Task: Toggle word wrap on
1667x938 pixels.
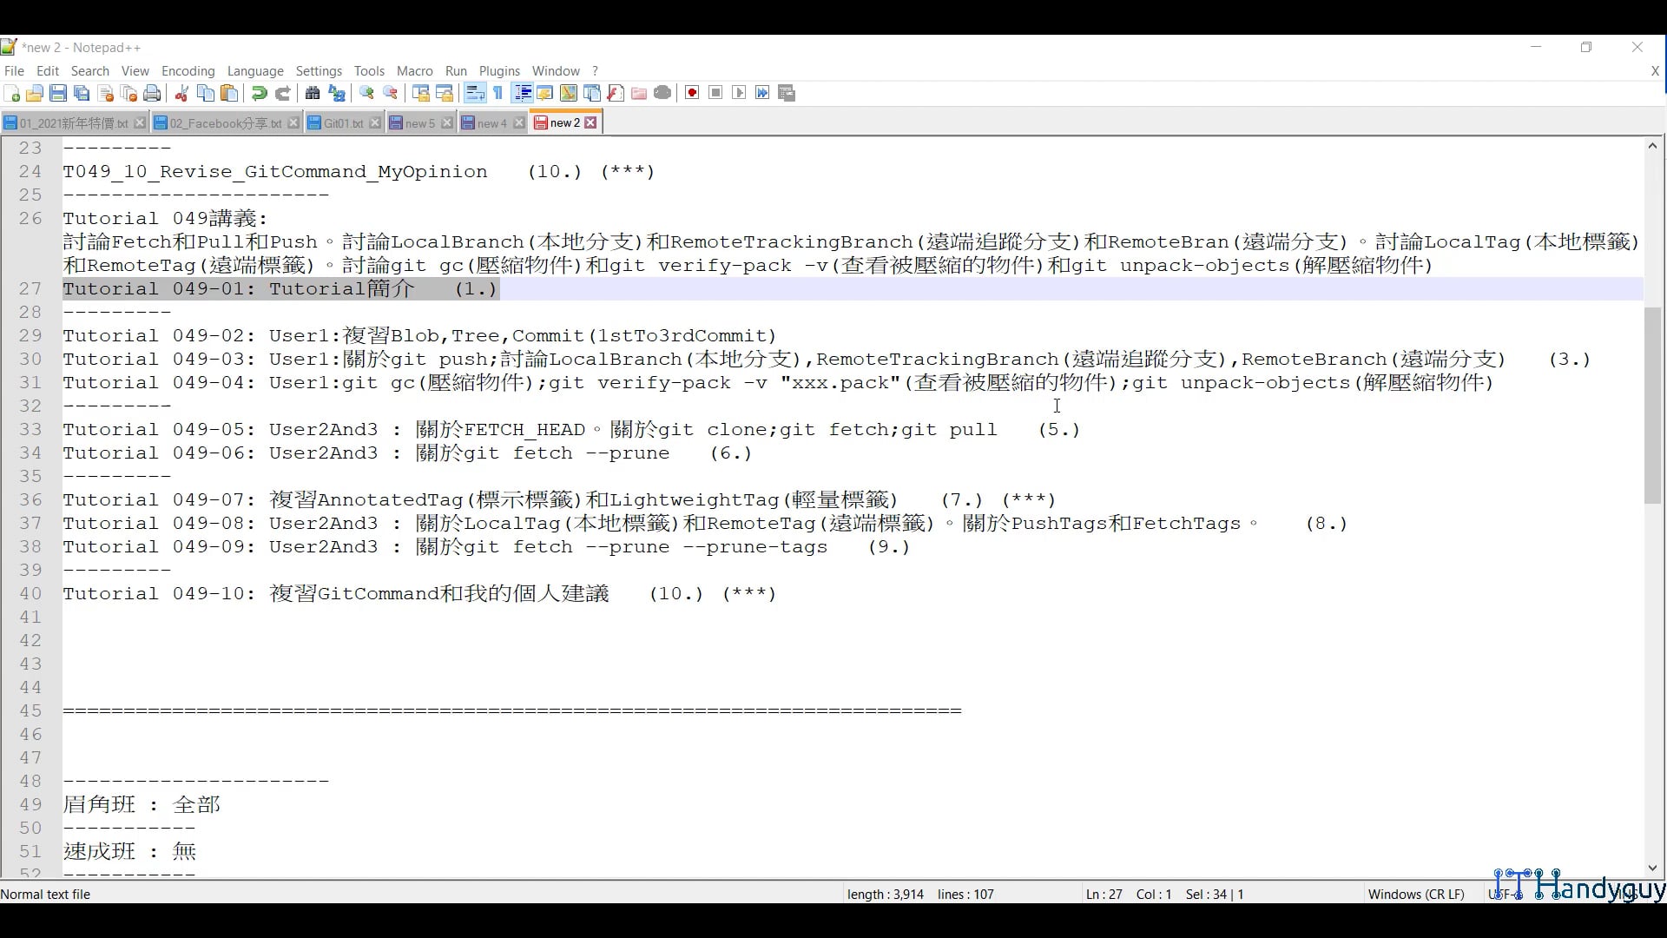Action: pyautogui.click(x=475, y=93)
